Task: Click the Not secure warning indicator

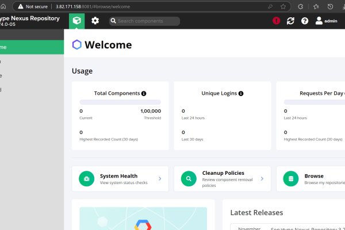Action: click(33, 6)
